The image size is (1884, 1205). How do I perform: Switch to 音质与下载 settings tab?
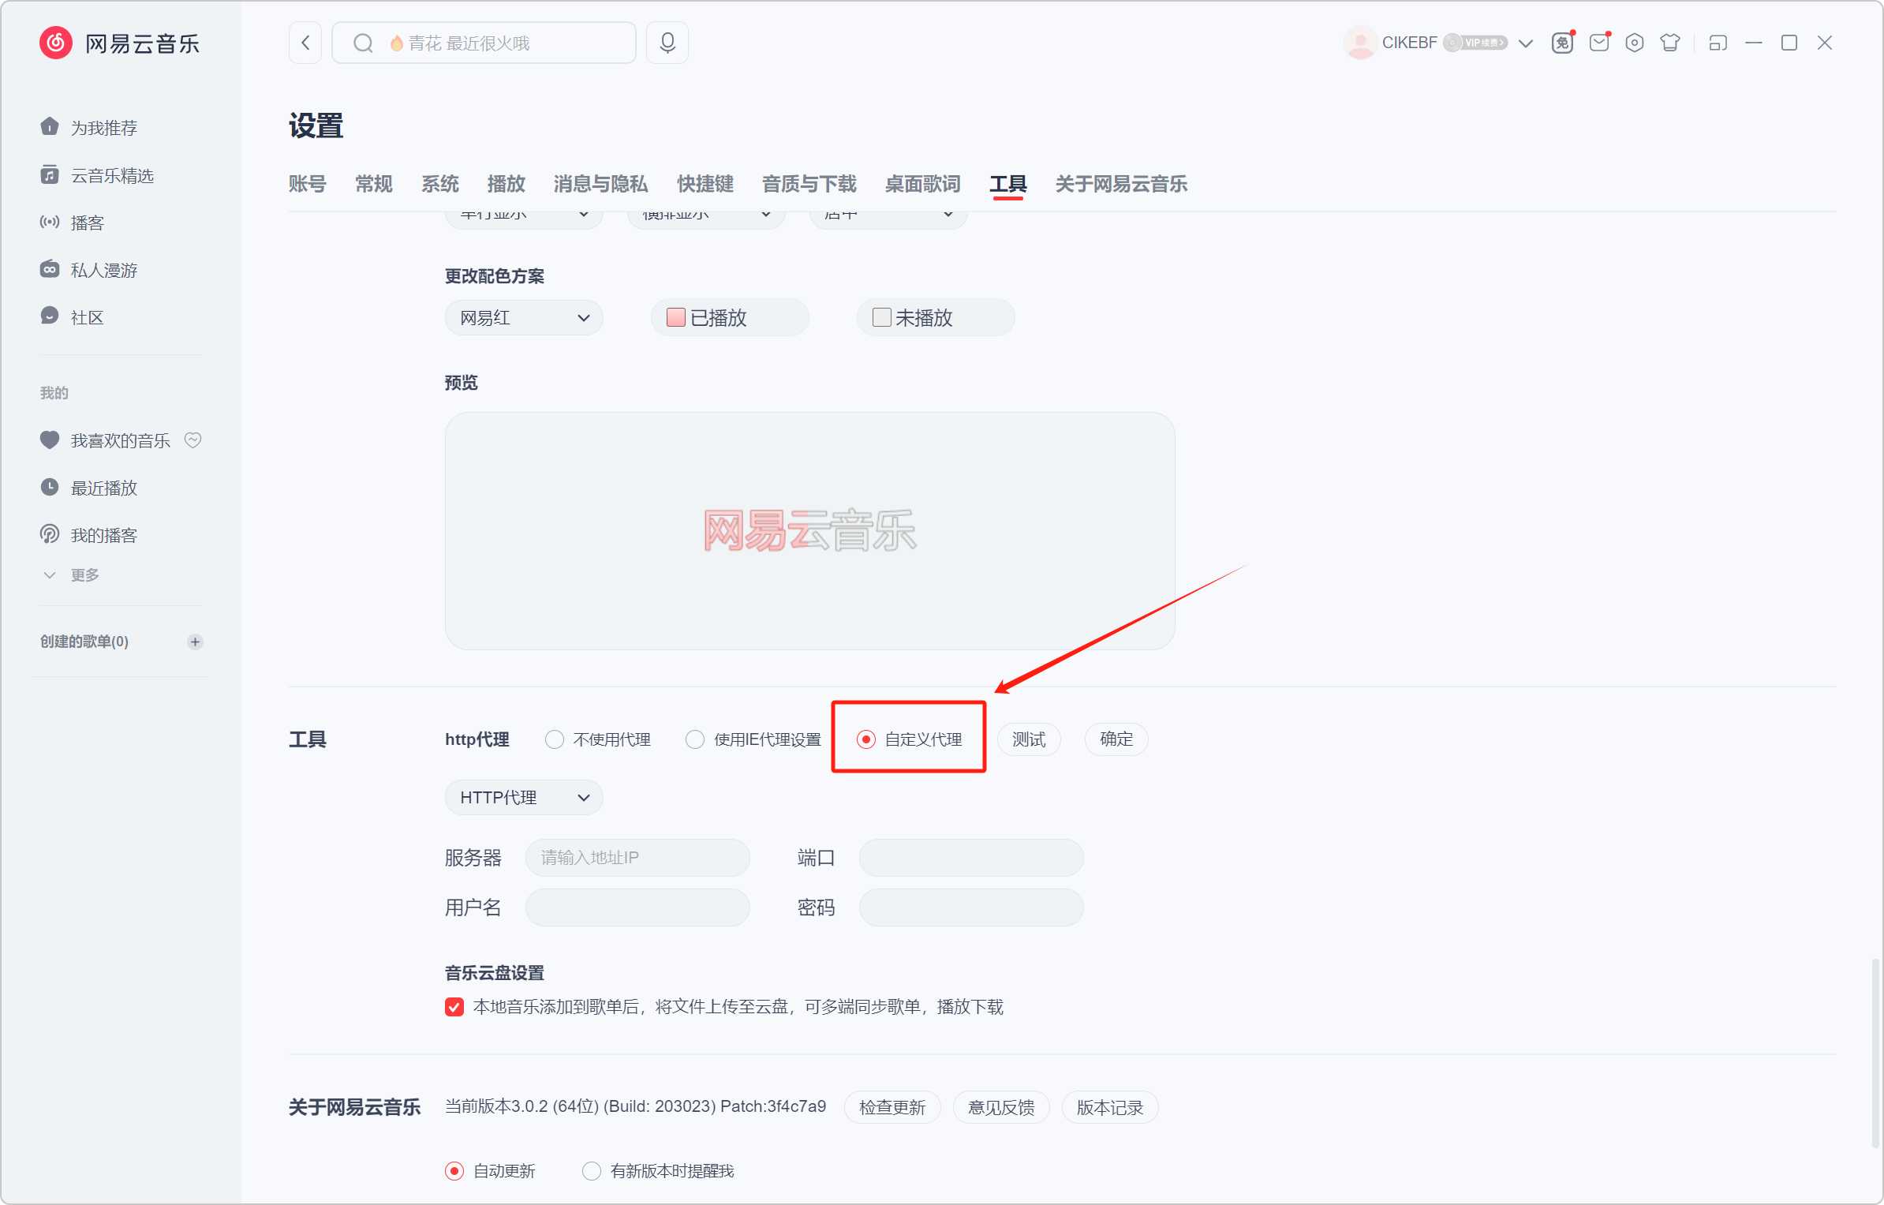tap(809, 184)
